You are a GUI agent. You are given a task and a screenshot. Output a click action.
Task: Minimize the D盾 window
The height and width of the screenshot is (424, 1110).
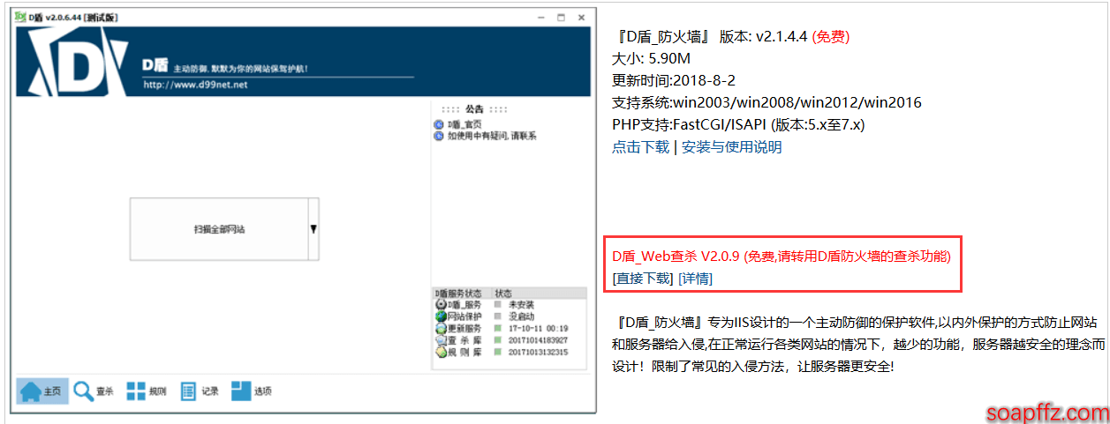540,17
